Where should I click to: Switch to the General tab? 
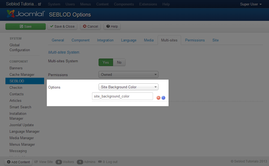[58, 40]
